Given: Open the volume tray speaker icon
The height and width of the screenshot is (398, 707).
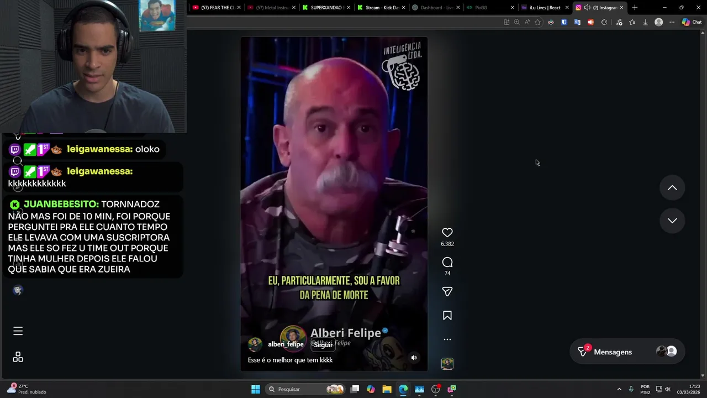Looking at the screenshot, I should 667,389.
